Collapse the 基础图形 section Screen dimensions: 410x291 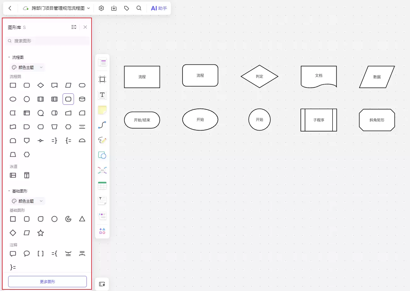[9, 191]
